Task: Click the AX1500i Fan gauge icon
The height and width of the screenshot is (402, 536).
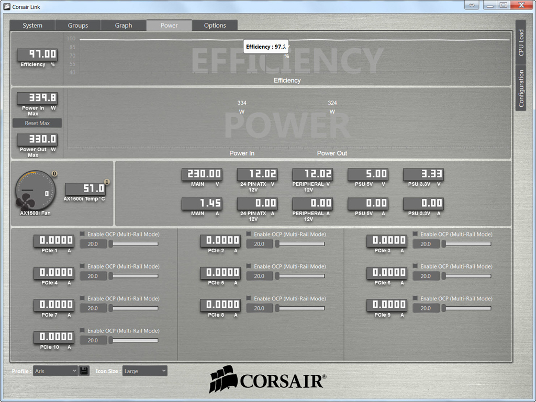Action: point(35,191)
